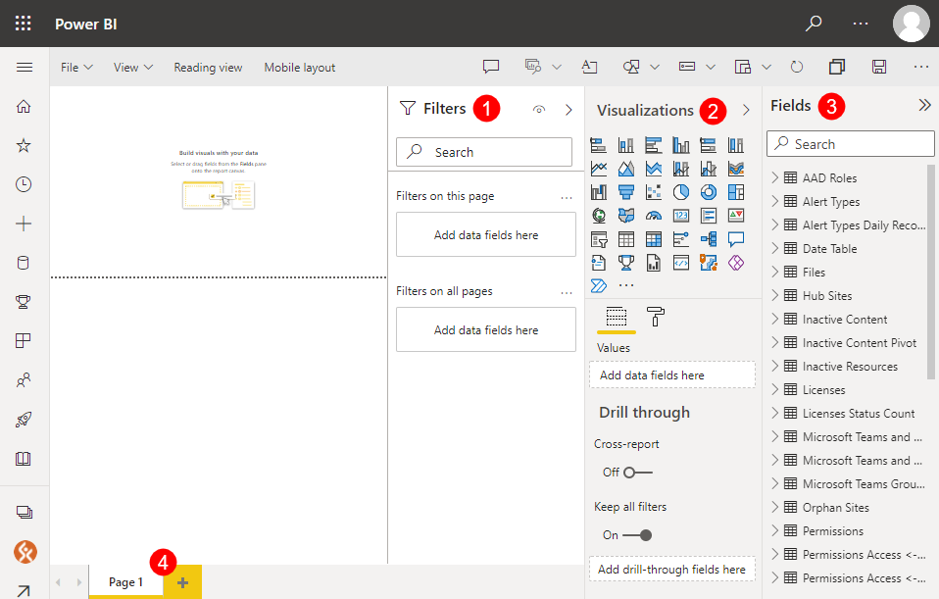The width and height of the screenshot is (939, 599).
Task: Open Deployment pipelines rocket icon
Action: [x=24, y=420]
